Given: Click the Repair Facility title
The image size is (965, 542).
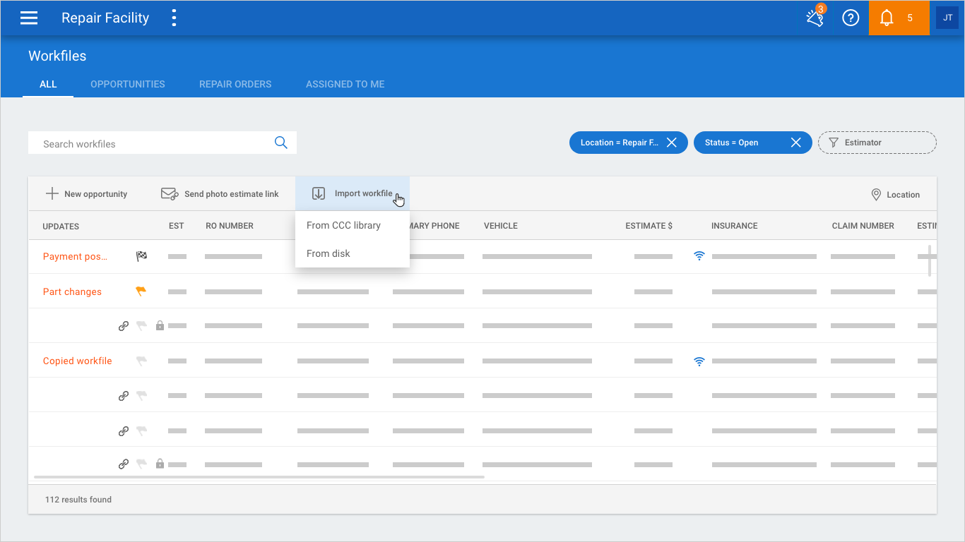Looking at the screenshot, I should (x=105, y=18).
